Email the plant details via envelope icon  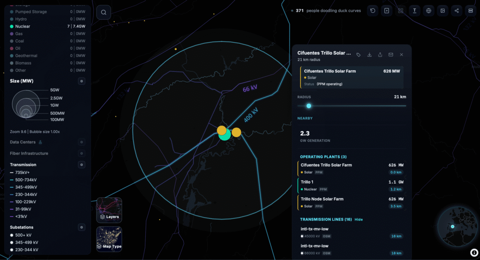[x=390, y=55]
